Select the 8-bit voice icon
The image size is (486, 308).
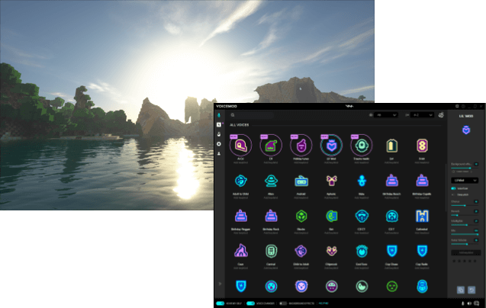(422, 146)
